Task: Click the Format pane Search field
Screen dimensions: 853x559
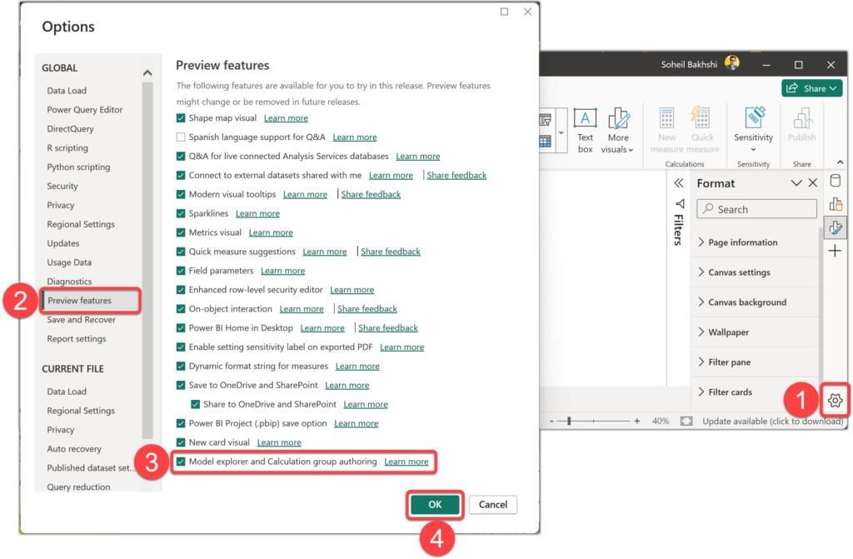Action: 756,209
